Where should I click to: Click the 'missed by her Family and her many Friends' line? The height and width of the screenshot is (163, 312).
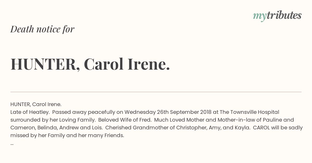pos(67,135)
